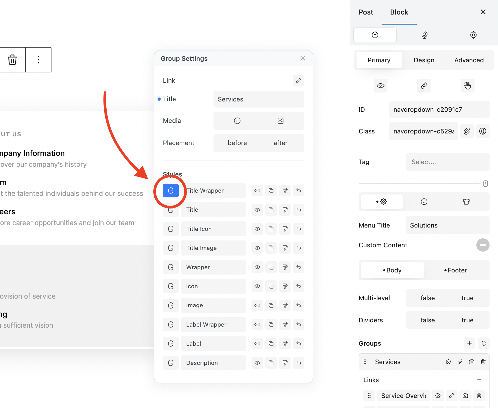Toggle visibility of Title Wrapper style
The width and height of the screenshot is (498, 408).
(257, 191)
